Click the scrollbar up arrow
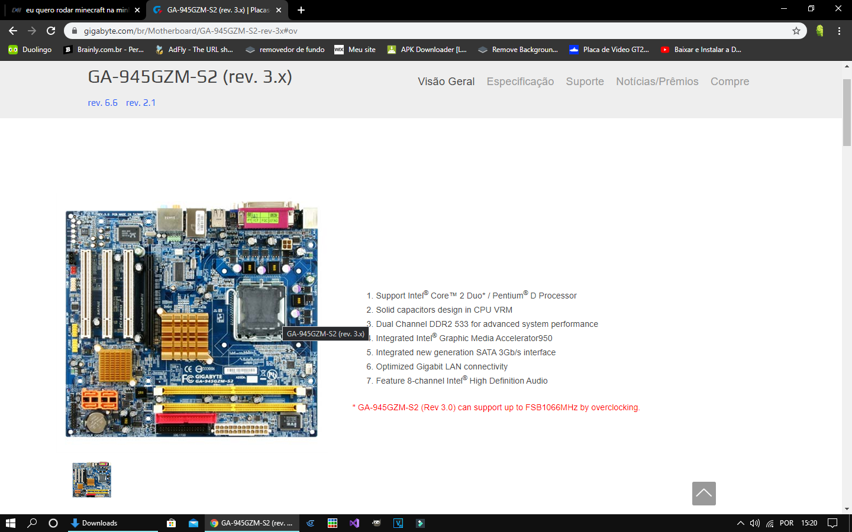The width and height of the screenshot is (852, 532). (847, 66)
